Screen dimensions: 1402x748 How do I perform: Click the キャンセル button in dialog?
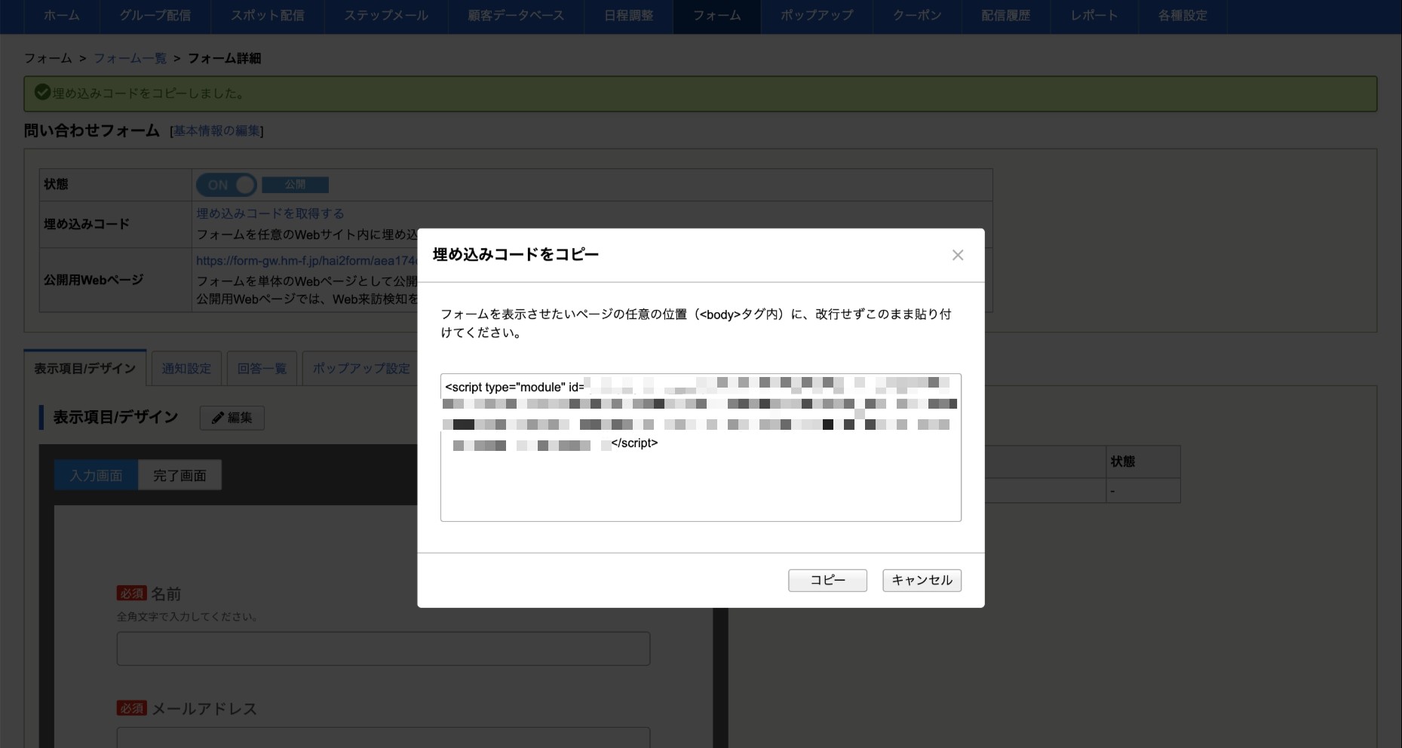(922, 580)
